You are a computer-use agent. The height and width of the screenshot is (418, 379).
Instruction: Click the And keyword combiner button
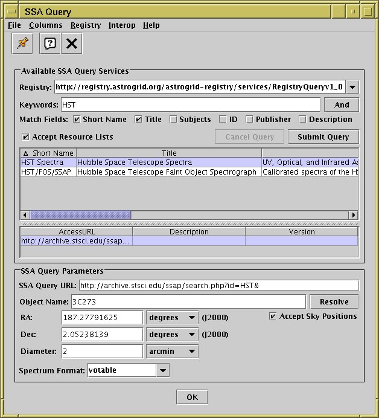coord(342,104)
